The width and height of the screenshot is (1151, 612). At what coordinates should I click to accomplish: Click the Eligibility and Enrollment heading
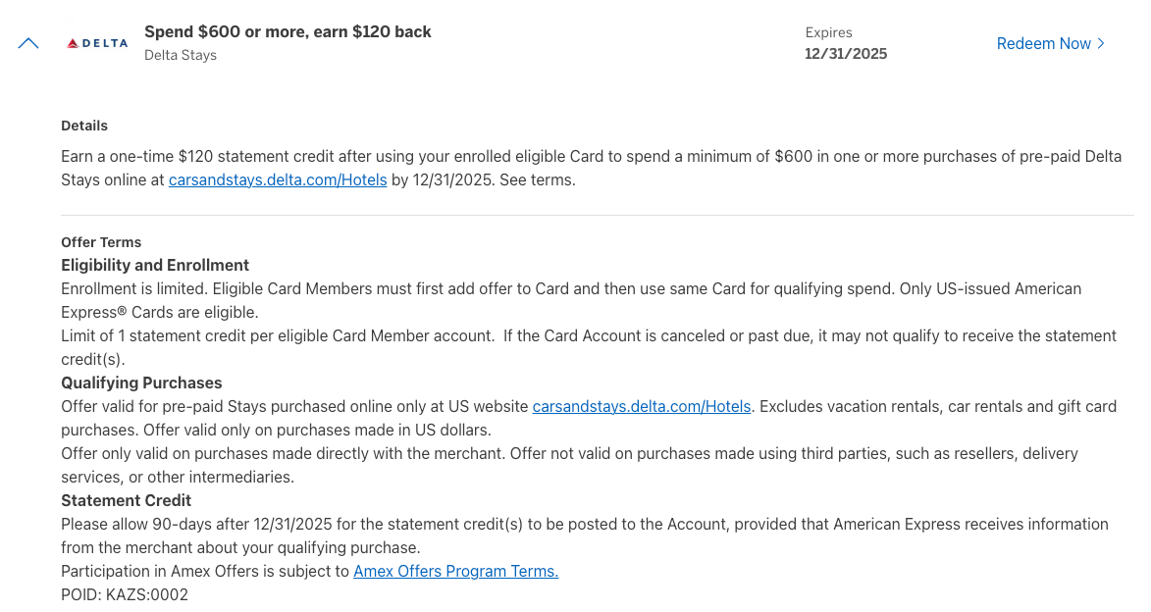tap(155, 265)
